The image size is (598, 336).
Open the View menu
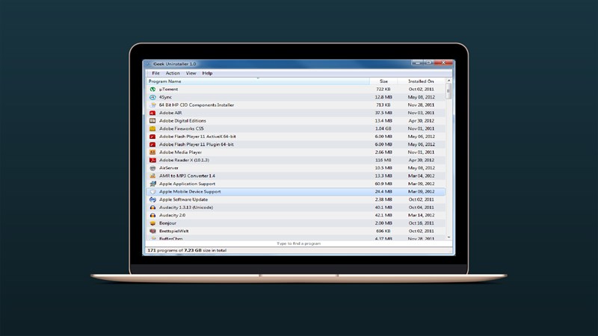point(191,73)
